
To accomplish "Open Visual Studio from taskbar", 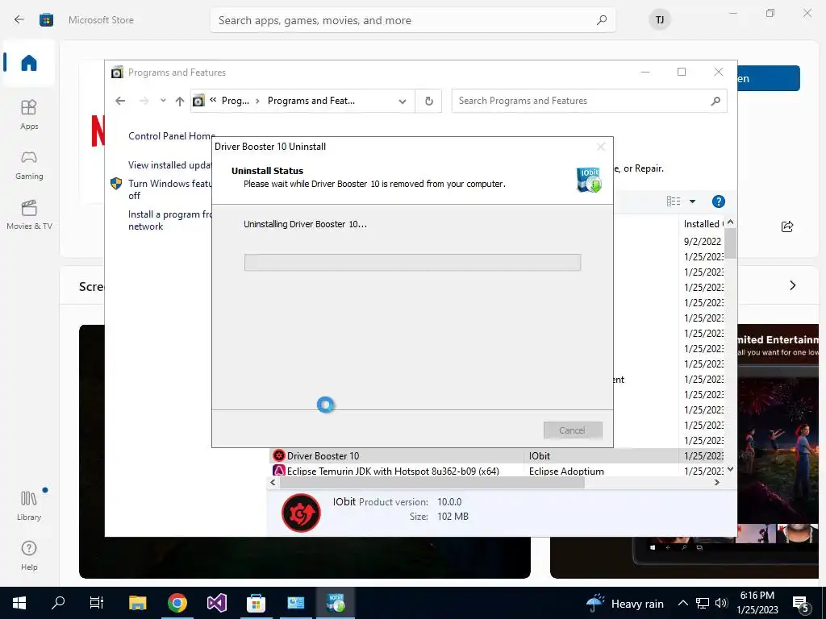I will point(216,603).
